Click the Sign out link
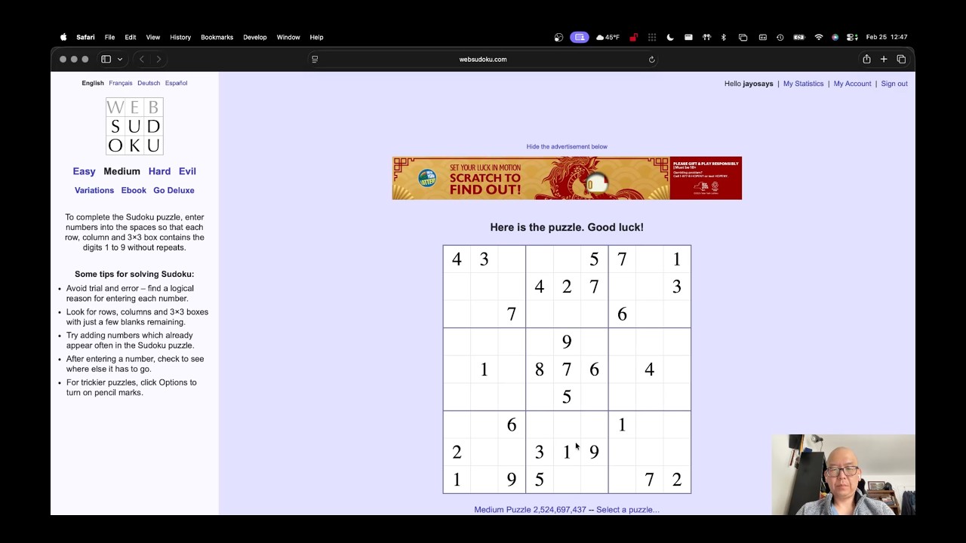The width and height of the screenshot is (966, 543). [894, 84]
